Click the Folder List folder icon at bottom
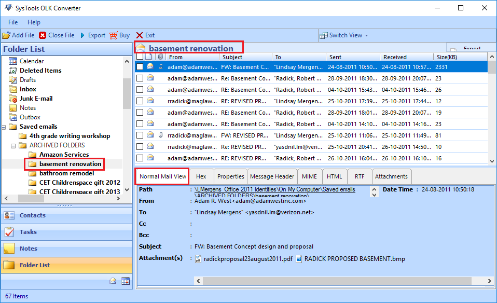 (9, 265)
